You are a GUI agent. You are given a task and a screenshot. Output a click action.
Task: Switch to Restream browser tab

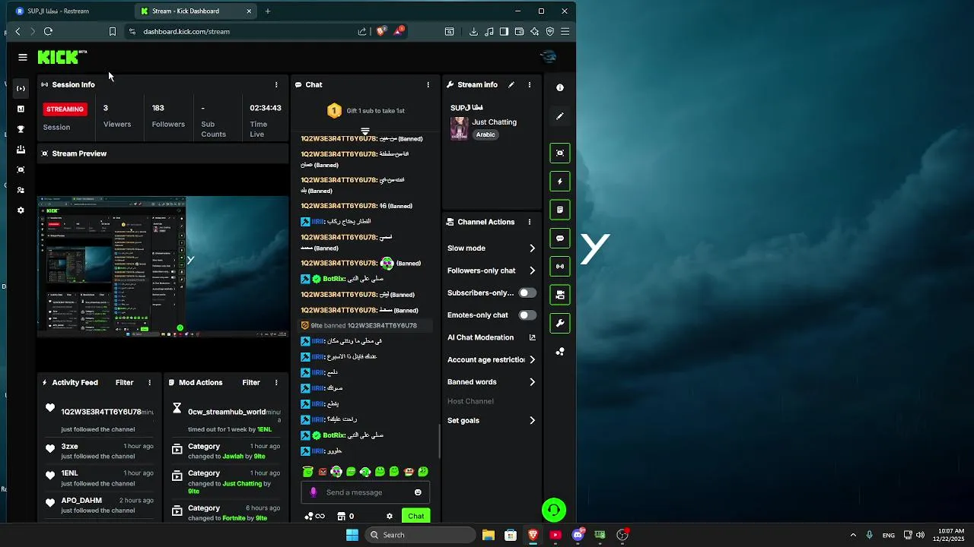coord(68,11)
